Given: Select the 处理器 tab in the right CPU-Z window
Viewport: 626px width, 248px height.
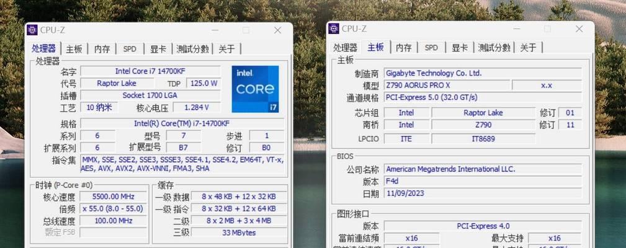Looking at the screenshot, I should point(346,48).
